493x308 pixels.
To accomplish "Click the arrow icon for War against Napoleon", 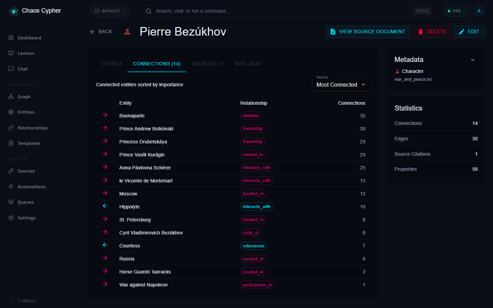I will point(105,284).
